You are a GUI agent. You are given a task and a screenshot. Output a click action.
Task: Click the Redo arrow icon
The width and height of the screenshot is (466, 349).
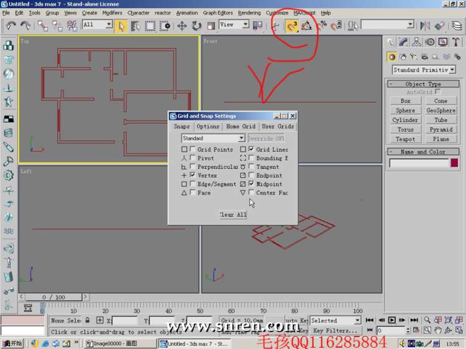click(x=25, y=25)
